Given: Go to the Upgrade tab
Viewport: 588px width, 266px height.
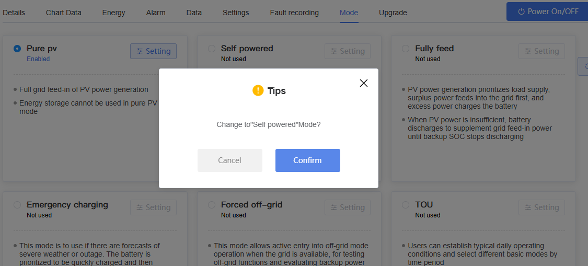Looking at the screenshot, I should 393,13.
